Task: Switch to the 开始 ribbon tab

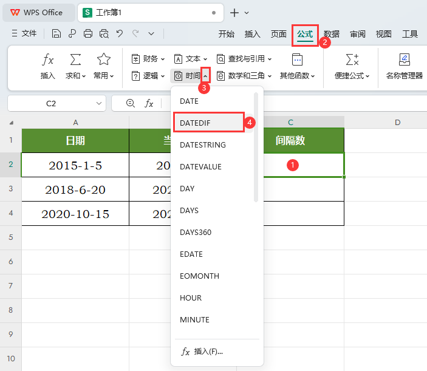Action: (x=227, y=34)
